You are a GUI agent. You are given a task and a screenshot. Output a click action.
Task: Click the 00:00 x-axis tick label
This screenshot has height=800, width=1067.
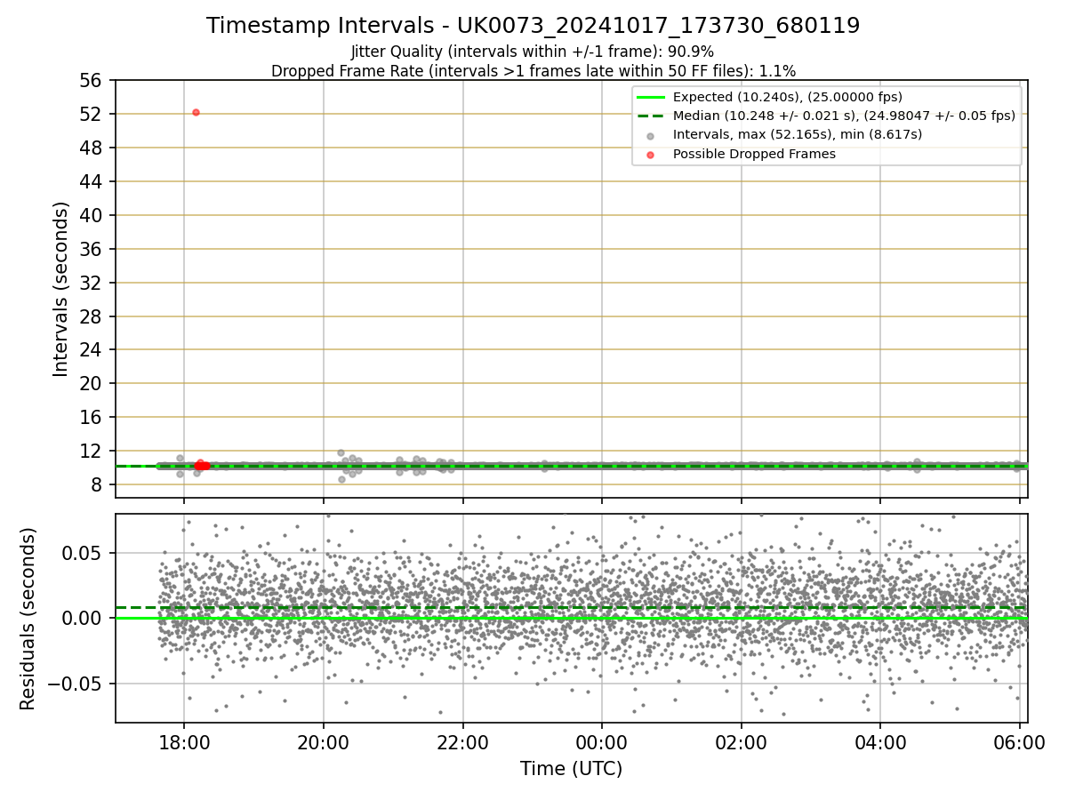pyautogui.click(x=602, y=742)
